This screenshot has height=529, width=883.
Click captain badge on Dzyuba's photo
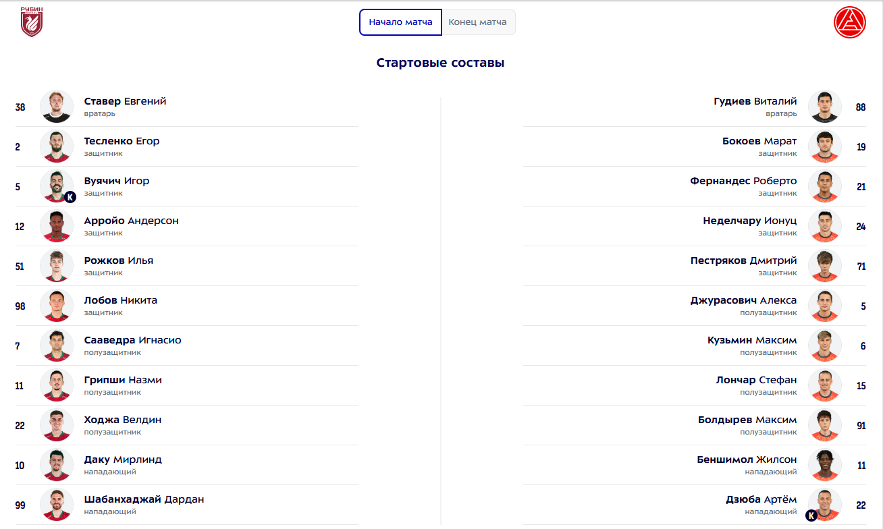(x=811, y=516)
